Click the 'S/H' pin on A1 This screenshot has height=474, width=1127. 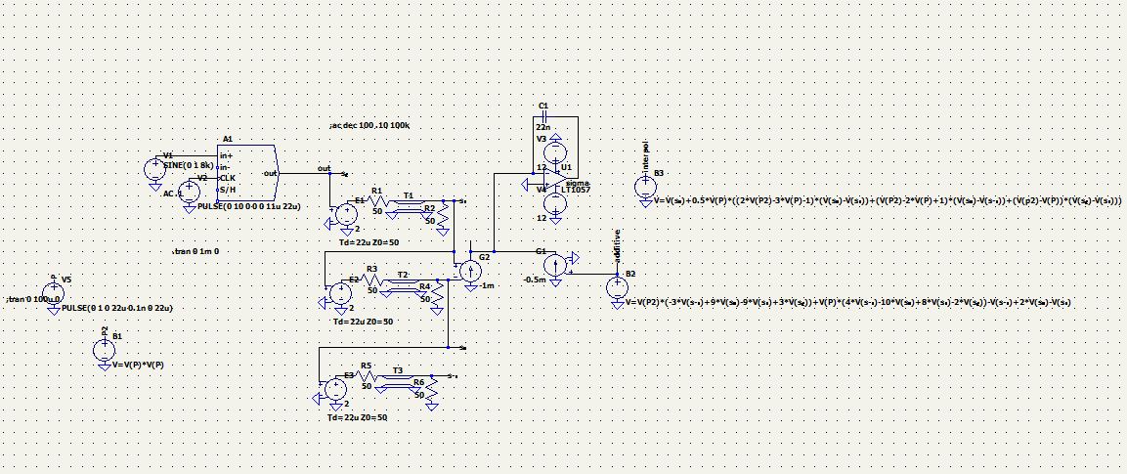point(227,190)
